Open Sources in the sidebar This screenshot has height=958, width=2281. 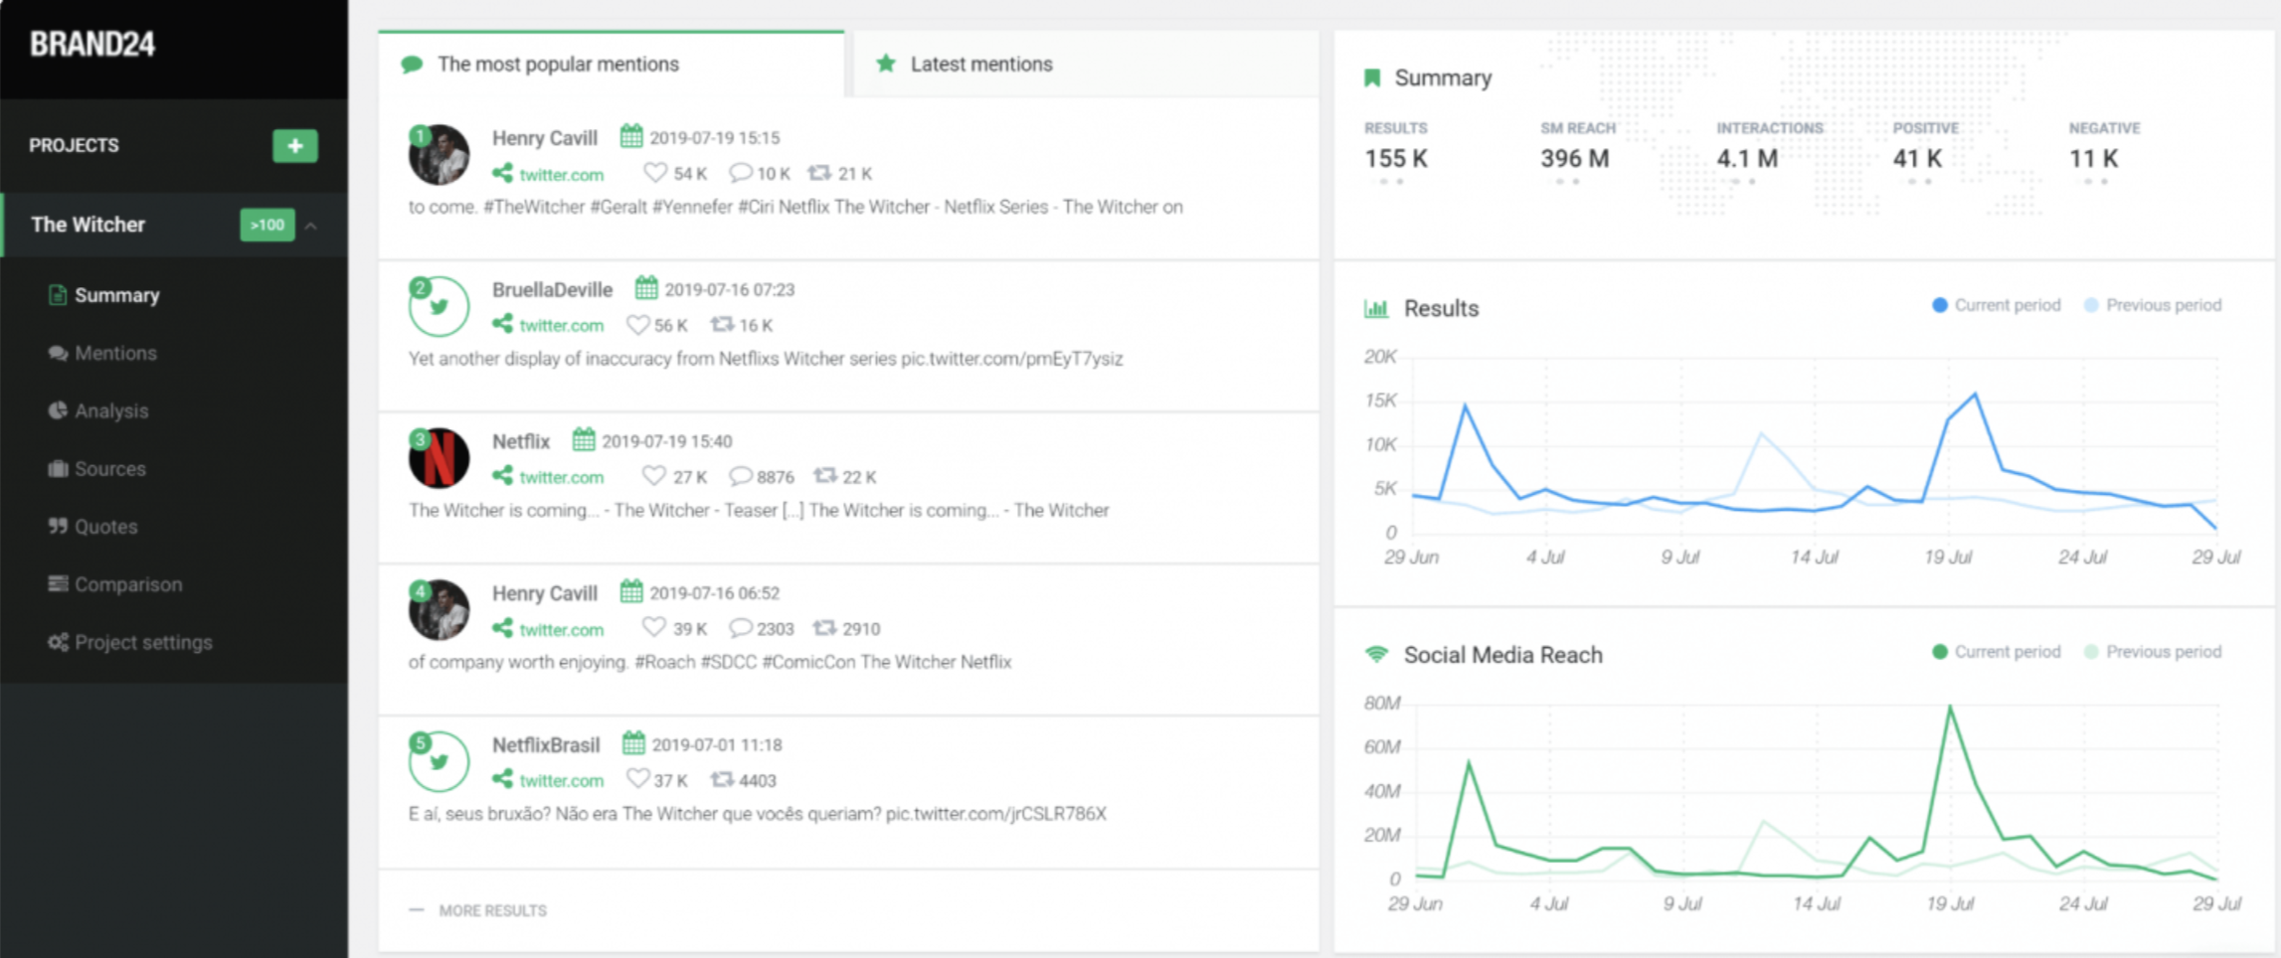110,468
